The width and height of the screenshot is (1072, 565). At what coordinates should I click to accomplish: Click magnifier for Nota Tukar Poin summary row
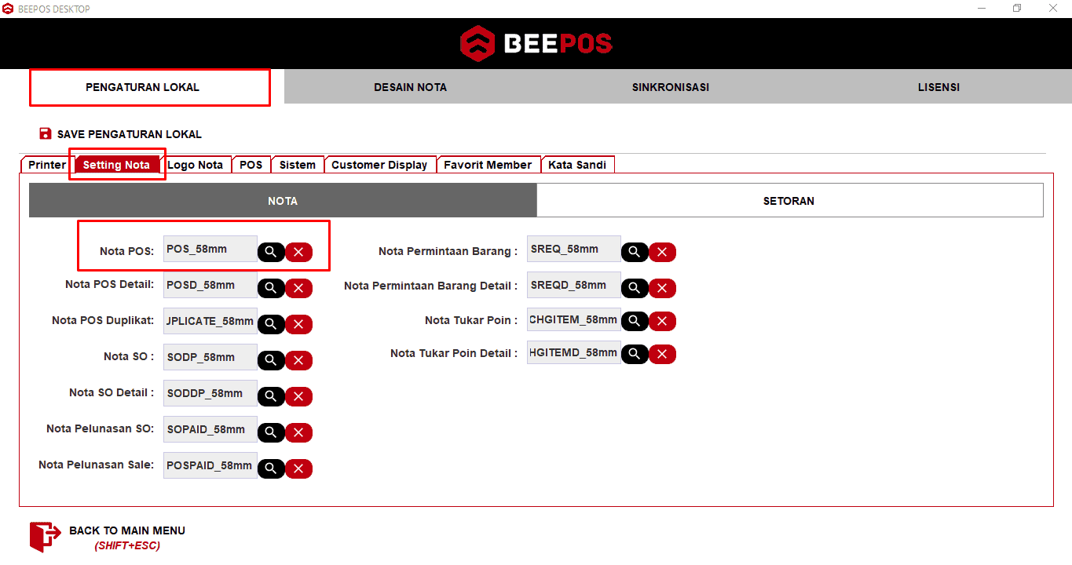click(x=635, y=321)
